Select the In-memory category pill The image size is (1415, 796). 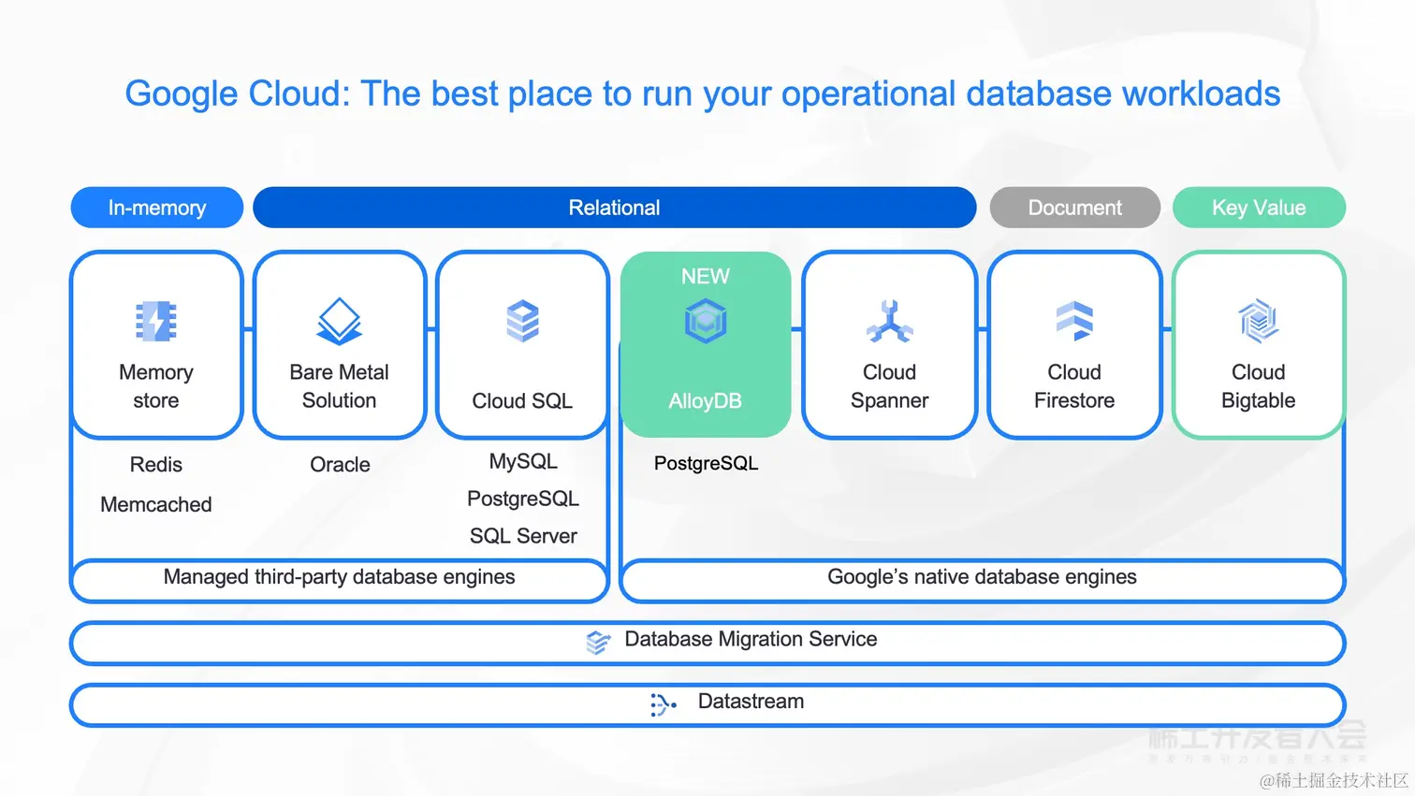pyautogui.click(x=157, y=208)
